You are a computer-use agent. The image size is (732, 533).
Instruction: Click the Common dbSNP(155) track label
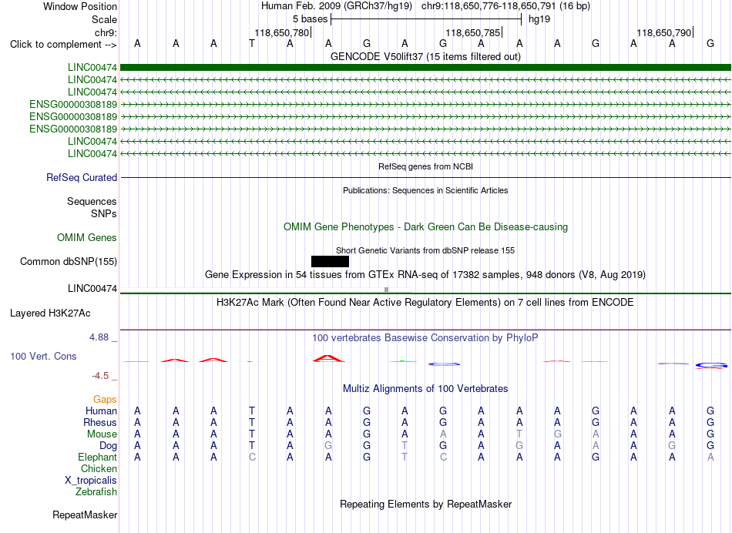click(x=69, y=261)
